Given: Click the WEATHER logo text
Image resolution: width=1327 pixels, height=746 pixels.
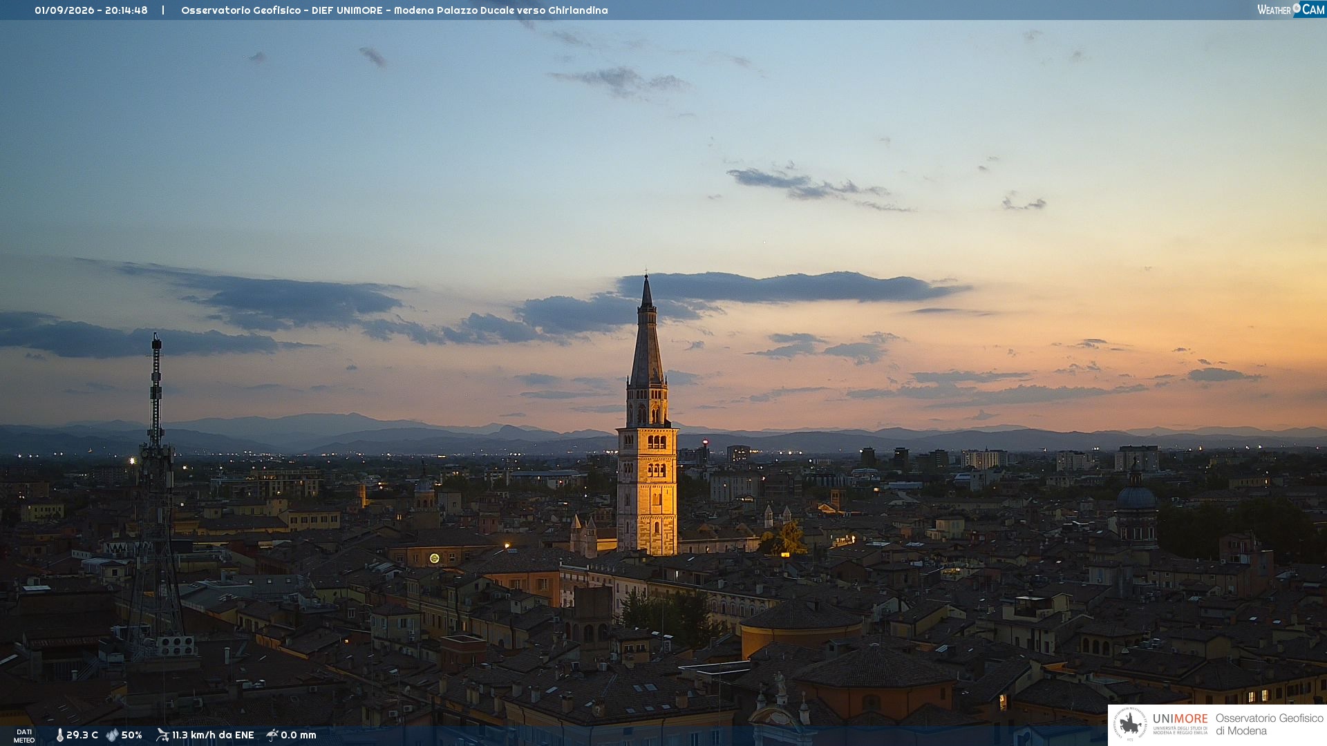Looking at the screenshot, I should tap(1274, 10).
